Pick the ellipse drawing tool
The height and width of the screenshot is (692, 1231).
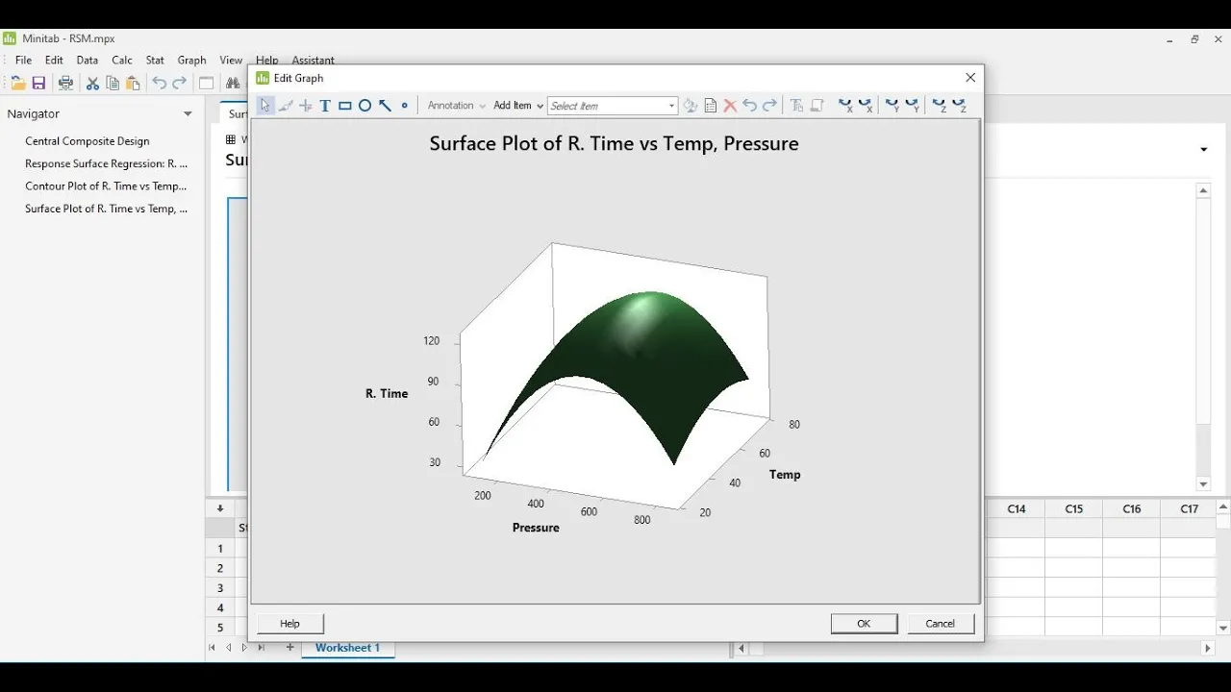click(365, 106)
